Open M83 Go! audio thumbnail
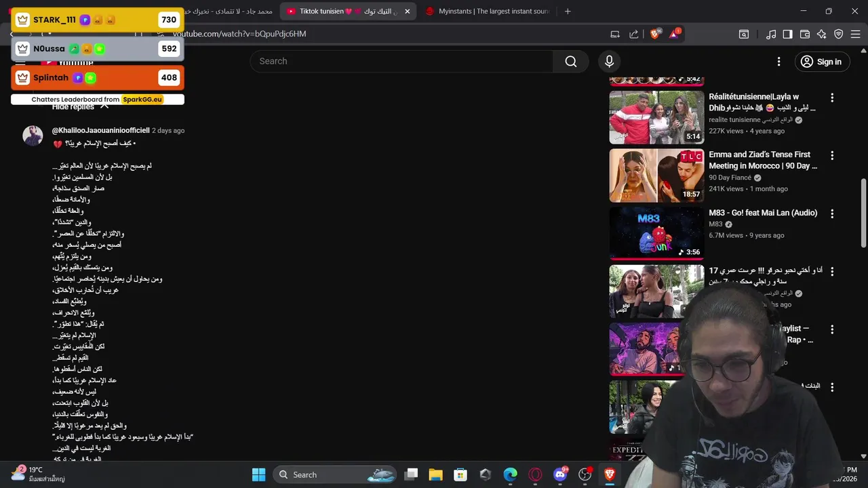Image resolution: width=868 pixels, height=488 pixels. (656, 234)
